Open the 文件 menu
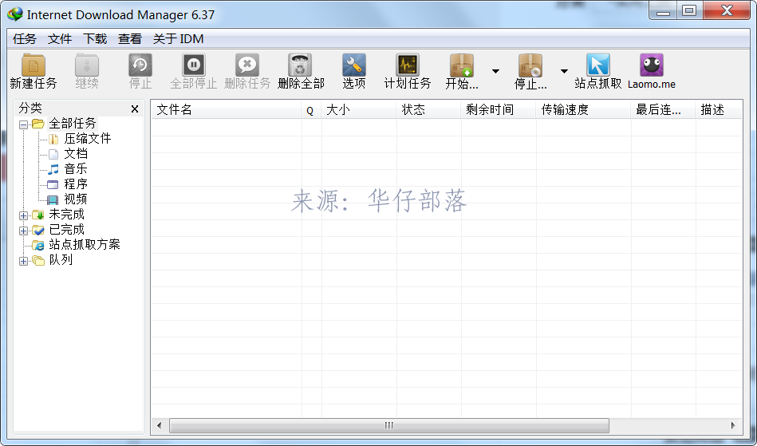 [x=60, y=39]
